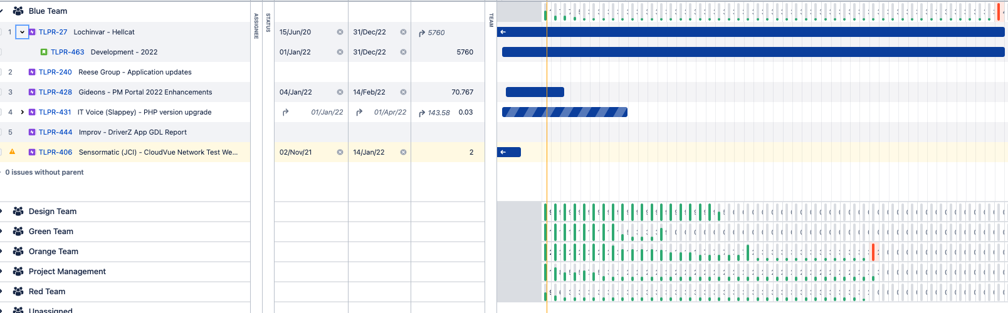Click 'Sensormatic (JCI) - CloudVue Network Test' summary
Viewport: 1008px width, 313px height.
point(158,152)
